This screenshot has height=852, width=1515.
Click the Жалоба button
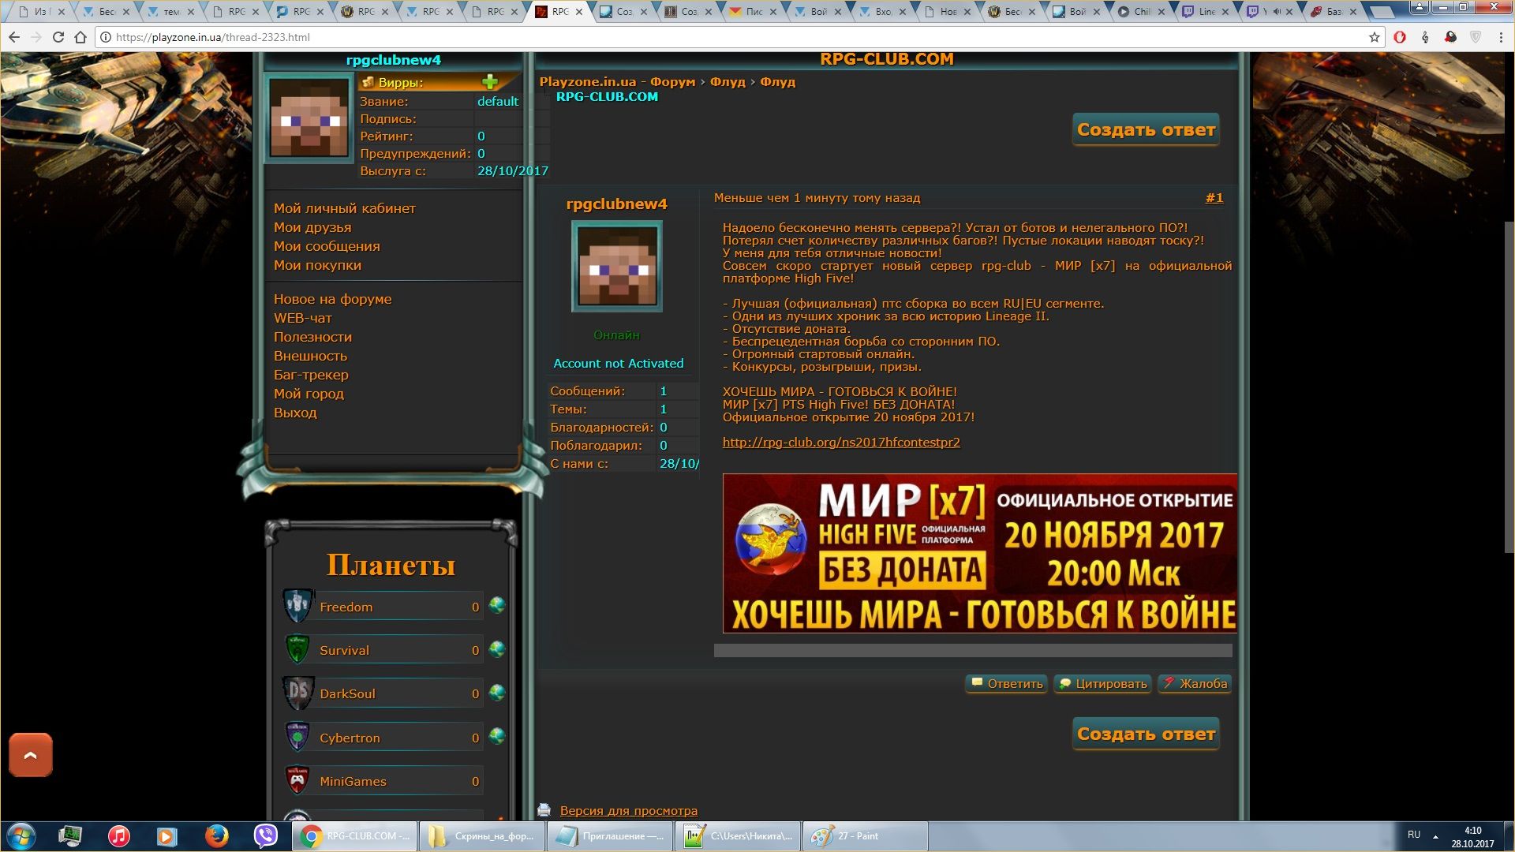coord(1195,684)
